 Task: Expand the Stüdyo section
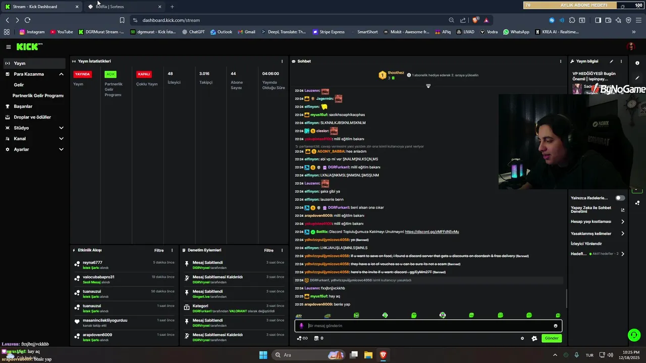pyautogui.click(x=61, y=128)
